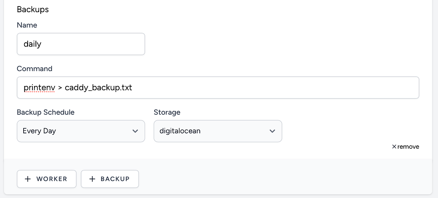
Task: Remove this backup entry
Action: (x=406, y=147)
